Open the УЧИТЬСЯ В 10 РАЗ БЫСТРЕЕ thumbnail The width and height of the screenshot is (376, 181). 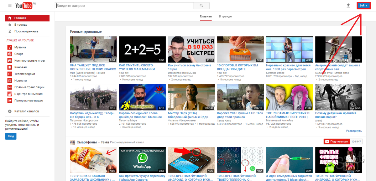191,49
